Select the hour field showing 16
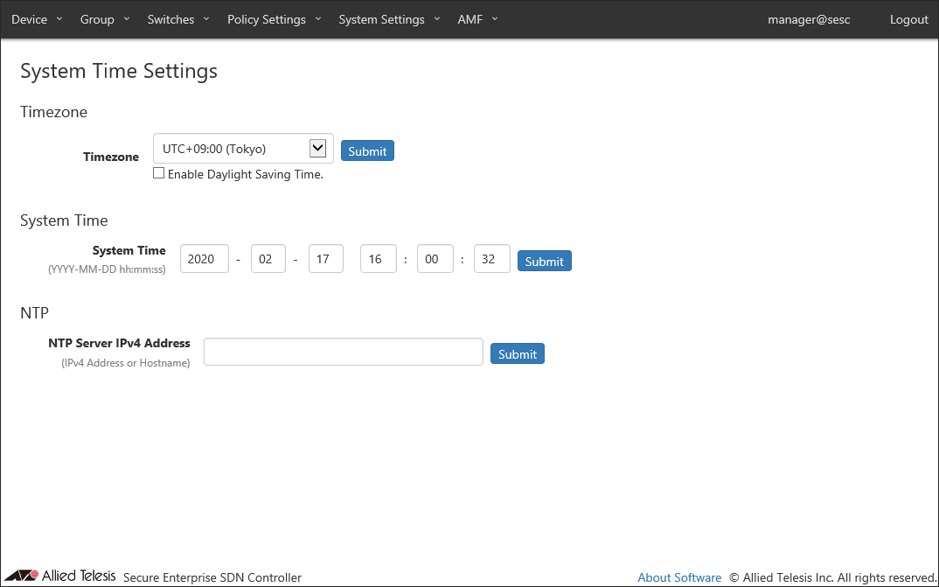 pyautogui.click(x=378, y=259)
